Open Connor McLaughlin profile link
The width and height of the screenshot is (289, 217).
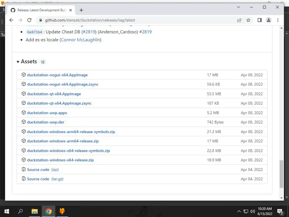coord(80,40)
